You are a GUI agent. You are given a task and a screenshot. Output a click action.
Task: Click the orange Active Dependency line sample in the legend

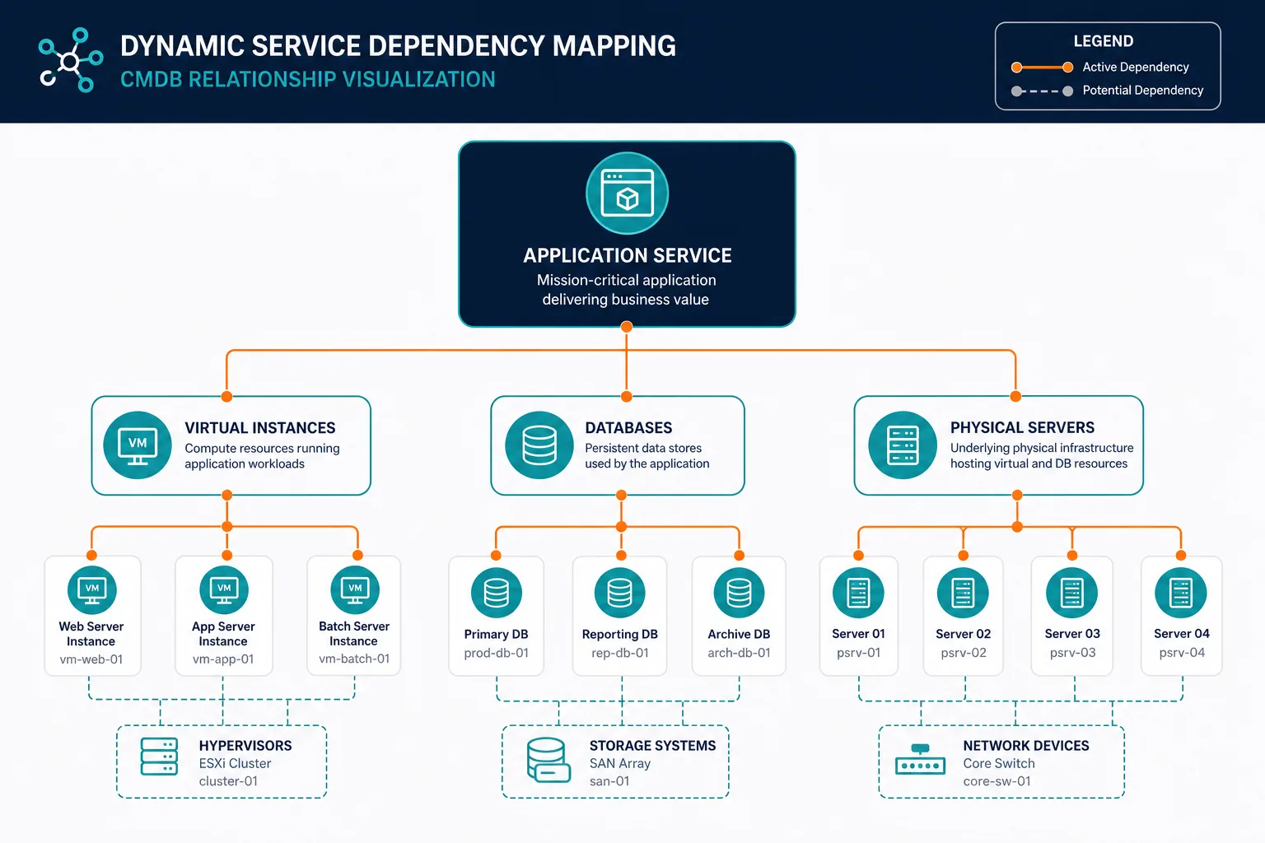(1042, 68)
